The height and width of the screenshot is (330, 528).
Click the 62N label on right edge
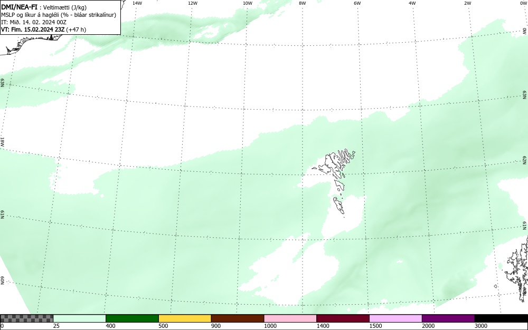click(524, 160)
